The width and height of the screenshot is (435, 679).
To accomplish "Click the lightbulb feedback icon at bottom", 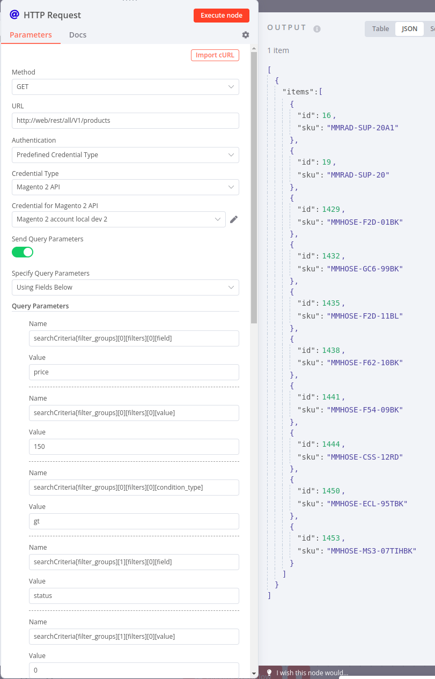I will 269,673.
